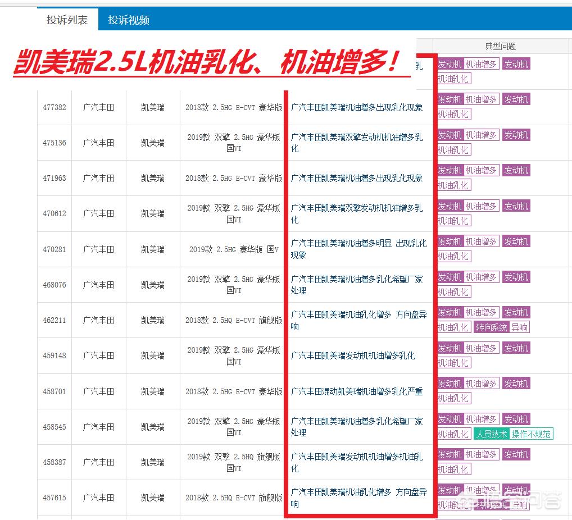Viewport: 572px width, 520px height.
Task: Select complaint number 458387
Action: pyautogui.click(x=55, y=462)
